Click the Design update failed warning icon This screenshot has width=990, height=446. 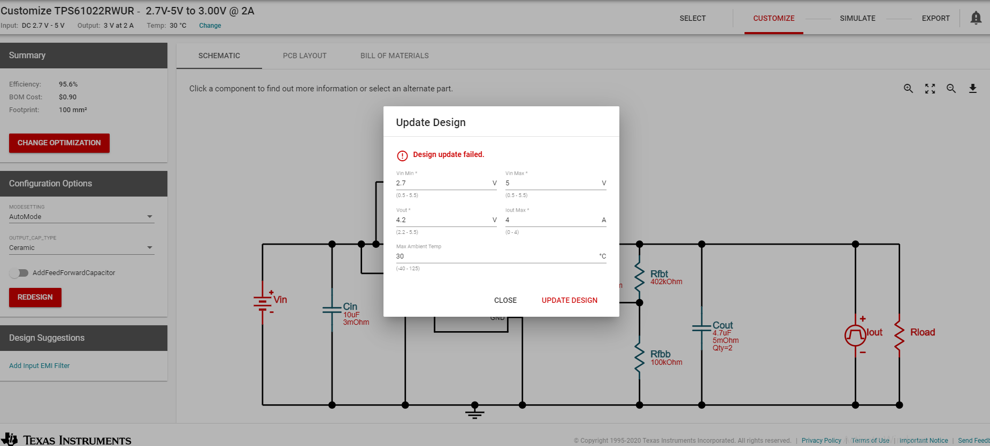[402, 155]
